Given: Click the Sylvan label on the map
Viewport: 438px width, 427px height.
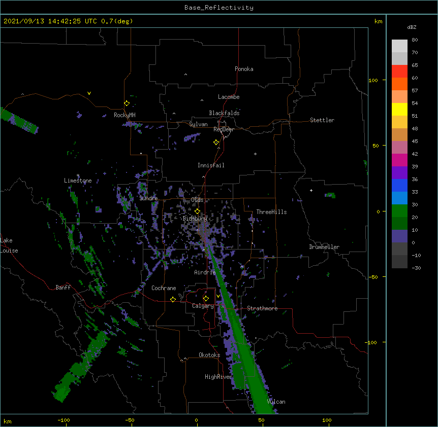Looking at the screenshot, I should [198, 124].
